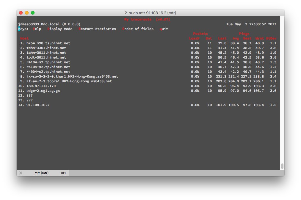Click the Host column header
301x200 pixels.
25,38
